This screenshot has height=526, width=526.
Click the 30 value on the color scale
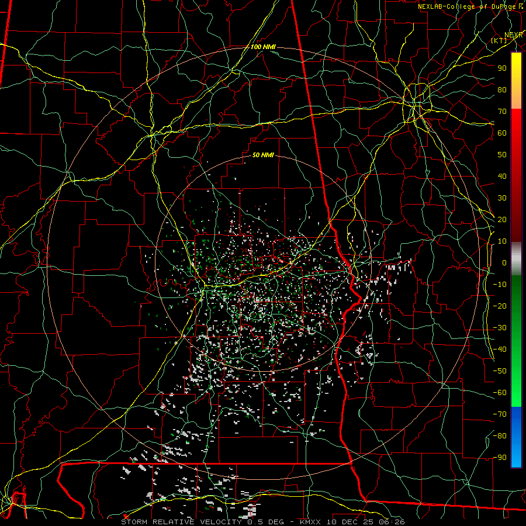coord(502,198)
